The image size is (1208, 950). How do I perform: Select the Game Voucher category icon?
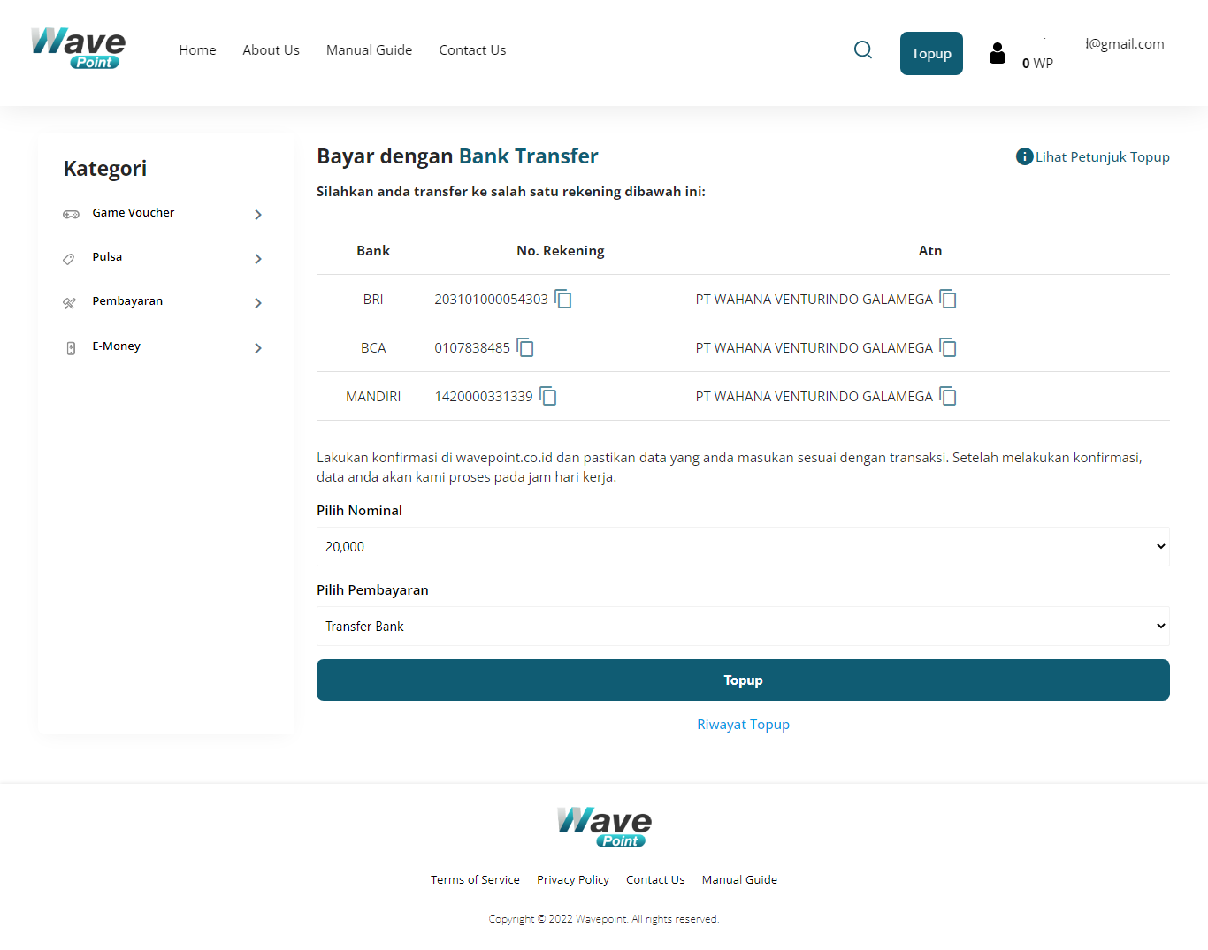coord(71,213)
